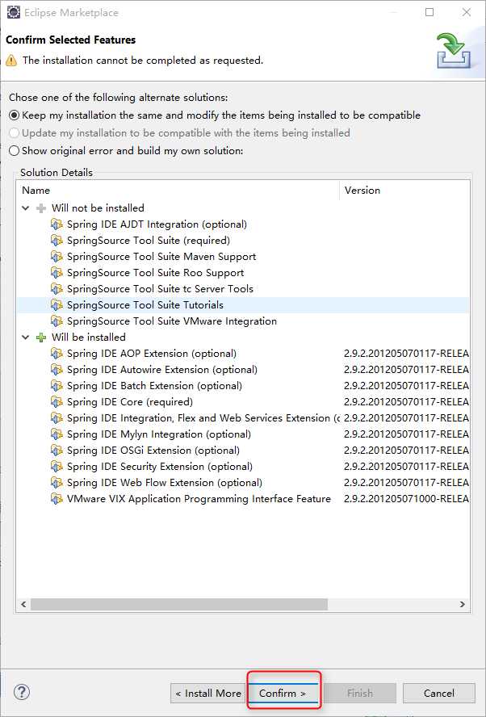Click the Tool Suite Roo Support feature icon
The height and width of the screenshot is (717, 486).
pos(57,273)
